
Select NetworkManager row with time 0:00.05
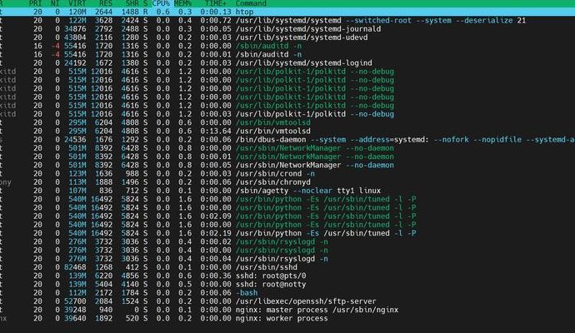click(287, 165)
